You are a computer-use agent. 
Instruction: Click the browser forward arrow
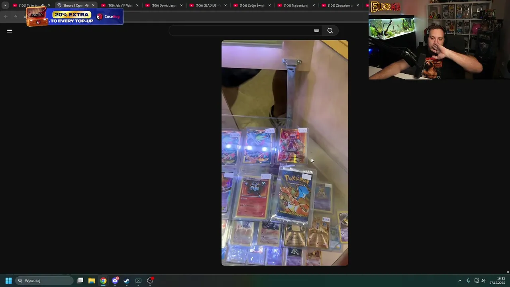tap(15, 16)
